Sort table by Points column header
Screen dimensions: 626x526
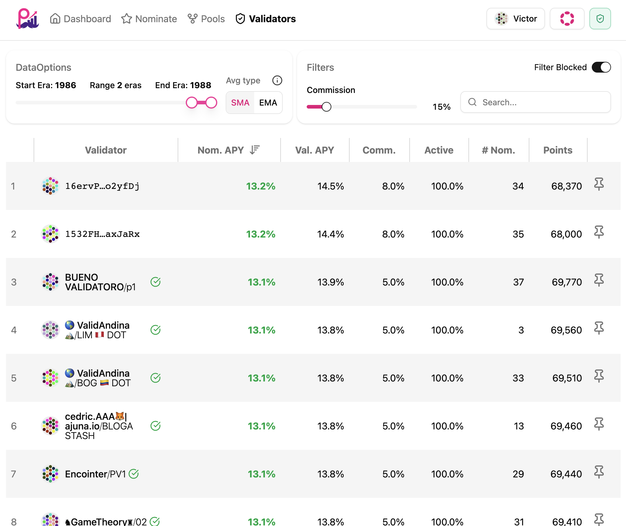(558, 150)
